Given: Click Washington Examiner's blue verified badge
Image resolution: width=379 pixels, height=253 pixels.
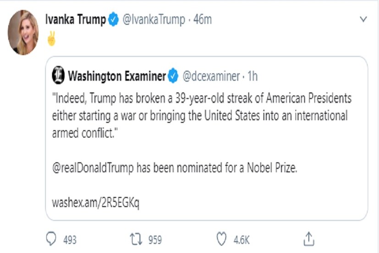Looking at the screenshot, I should point(173,76).
